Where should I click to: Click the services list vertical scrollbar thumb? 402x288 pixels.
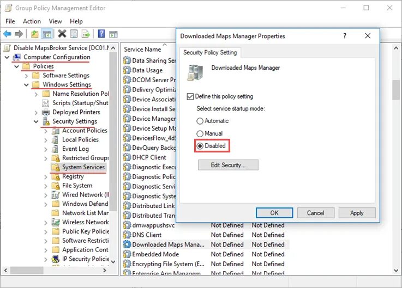(x=396, y=90)
